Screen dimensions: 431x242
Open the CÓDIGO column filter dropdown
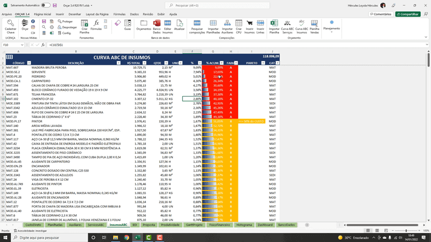29,63
